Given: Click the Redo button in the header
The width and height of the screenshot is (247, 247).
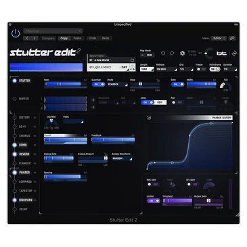Looking at the screenshot, I should [106, 39].
